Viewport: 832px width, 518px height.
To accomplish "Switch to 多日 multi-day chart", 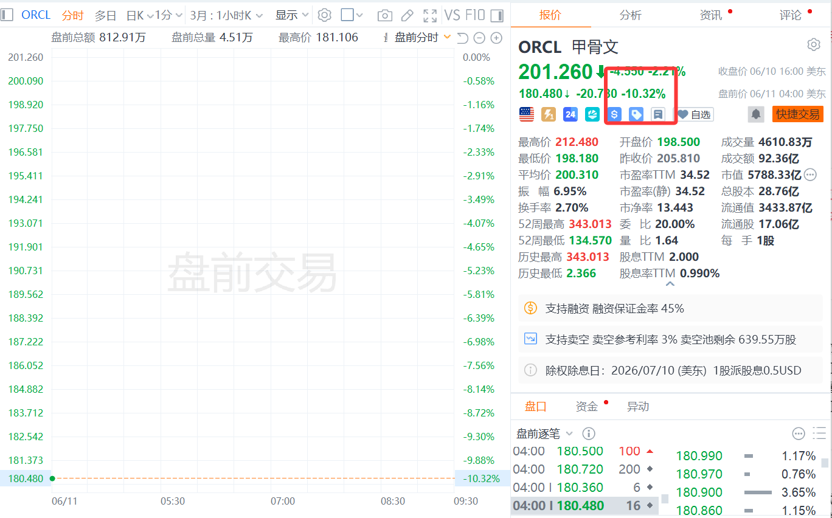I will point(105,15).
